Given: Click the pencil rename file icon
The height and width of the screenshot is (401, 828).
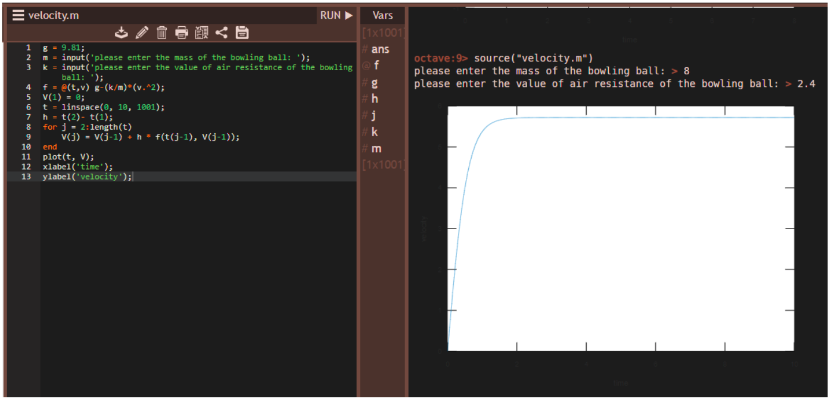Looking at the screenshot, I should (x=142, y=33).
